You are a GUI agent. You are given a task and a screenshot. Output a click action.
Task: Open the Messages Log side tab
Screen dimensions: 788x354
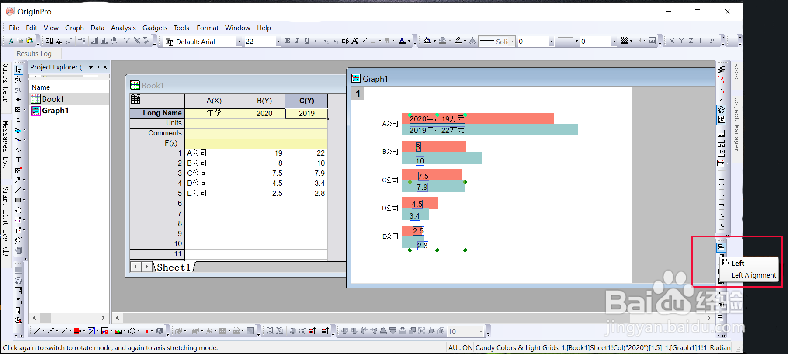click(x=6, y=145)
